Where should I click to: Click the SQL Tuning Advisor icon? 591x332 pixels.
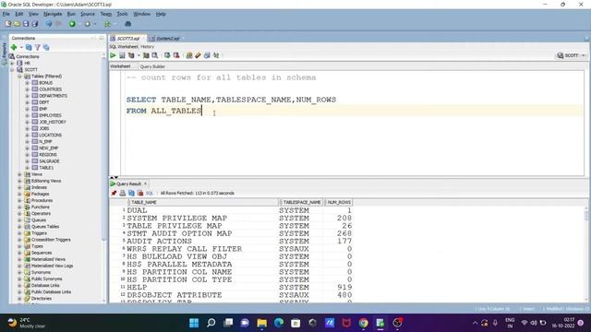(x=155, y=55)
